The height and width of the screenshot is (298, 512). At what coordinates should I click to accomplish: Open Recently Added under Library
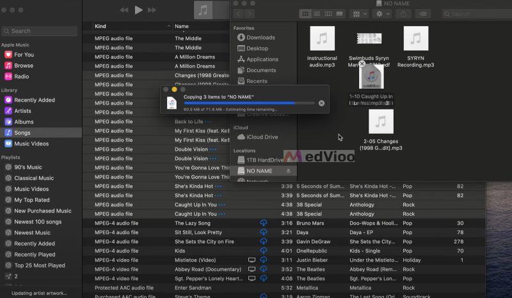coord(35,100)
